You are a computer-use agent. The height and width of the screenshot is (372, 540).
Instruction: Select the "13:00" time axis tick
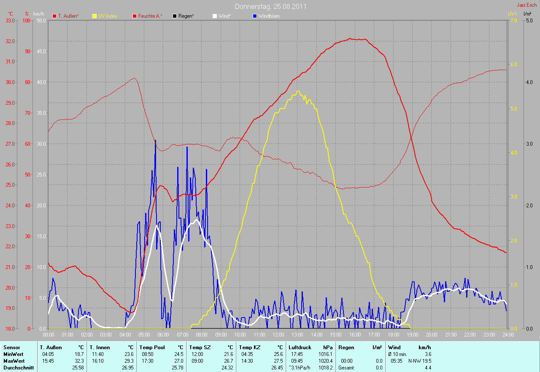pyautogui.click(x=297, y=335)
